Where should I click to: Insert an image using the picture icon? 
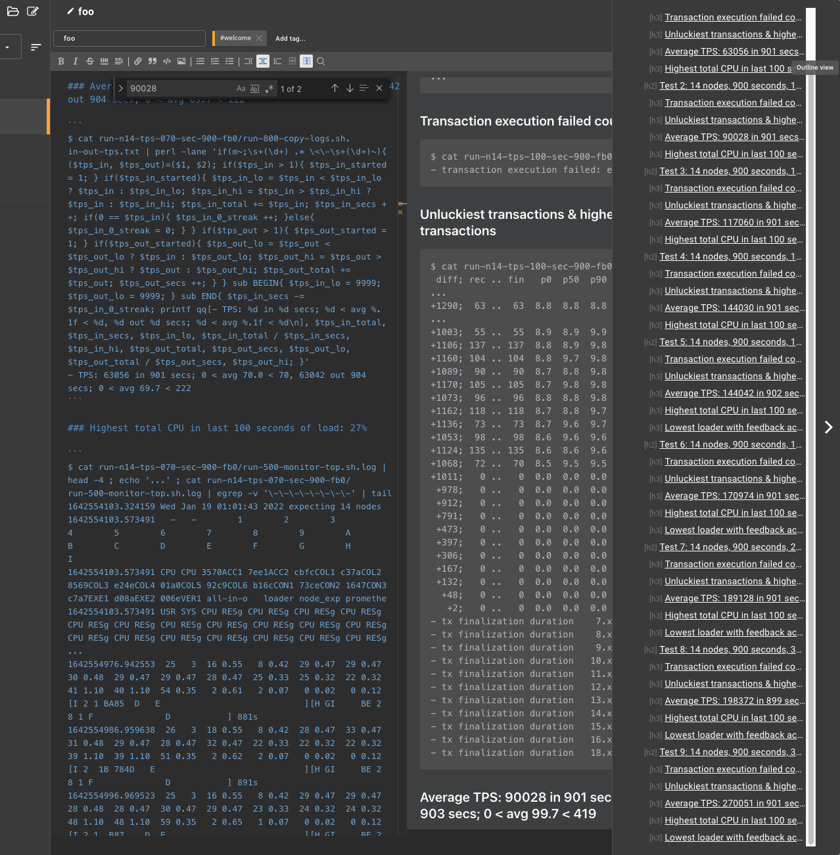coord(181,61)
